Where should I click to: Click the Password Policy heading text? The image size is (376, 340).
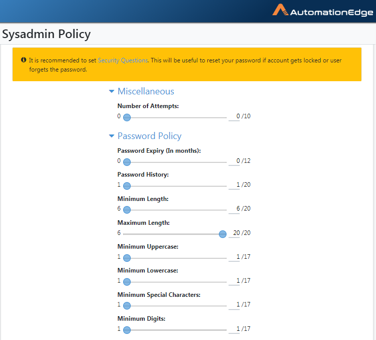149,136
